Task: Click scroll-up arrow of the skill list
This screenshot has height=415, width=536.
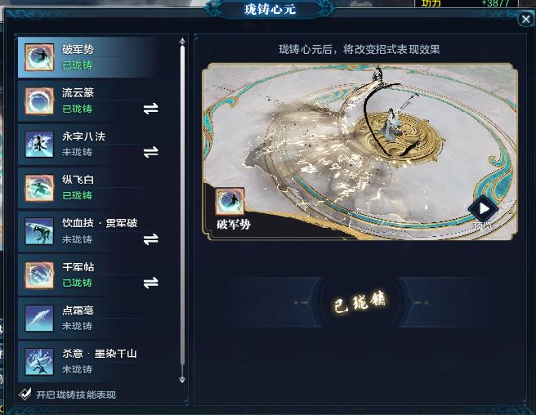Action: point(182,41)
